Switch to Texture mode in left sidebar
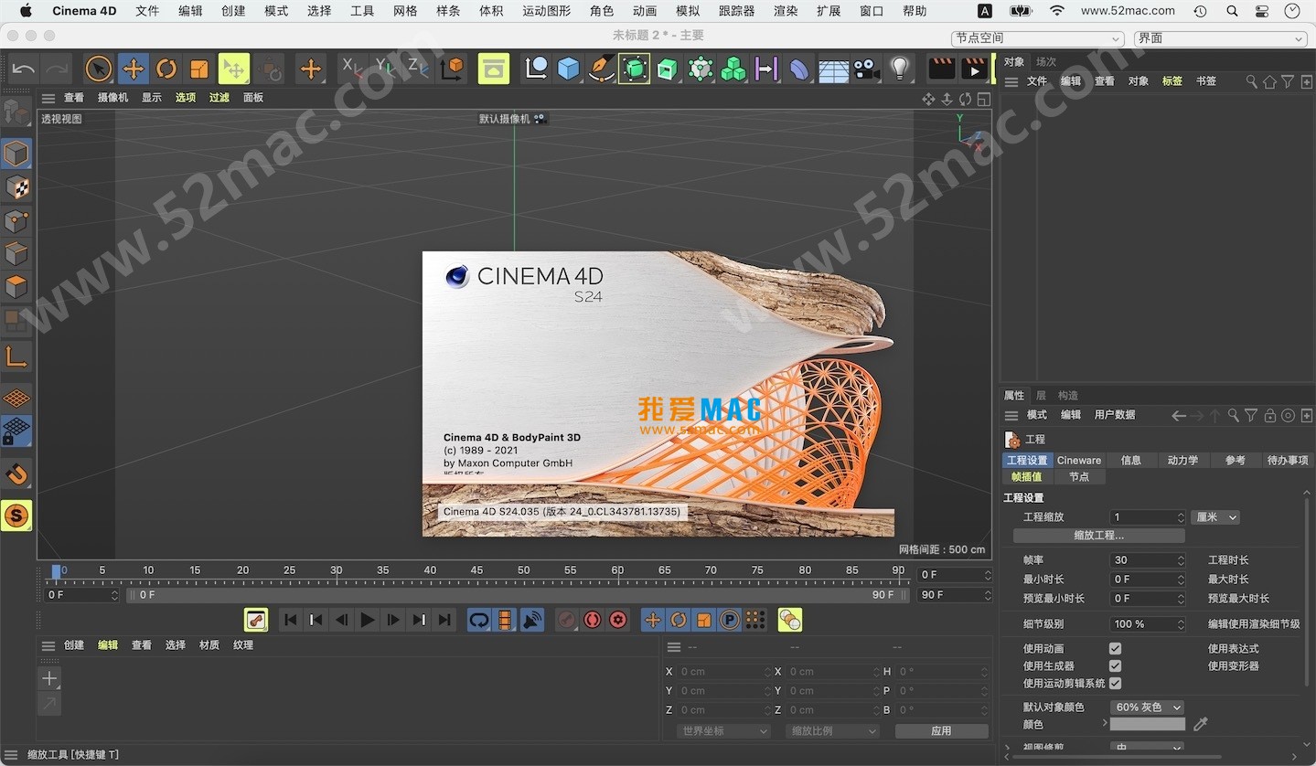Viewport: 1316px width, 766px height. (x=16, y=187)
